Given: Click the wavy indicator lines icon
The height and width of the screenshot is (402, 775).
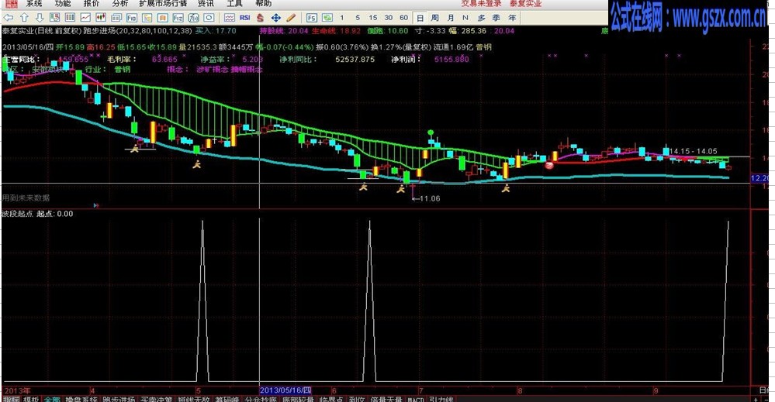Looking at the screenshot, I should coord(230,18).
